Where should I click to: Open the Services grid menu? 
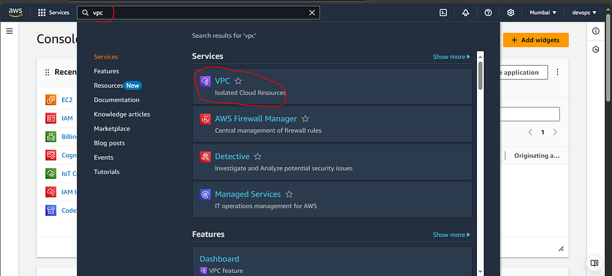coord(53,12)
